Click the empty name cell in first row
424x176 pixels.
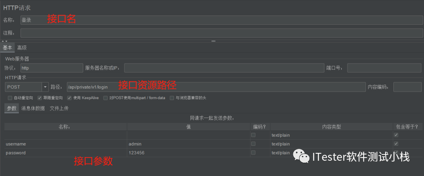tap(66, 135)
